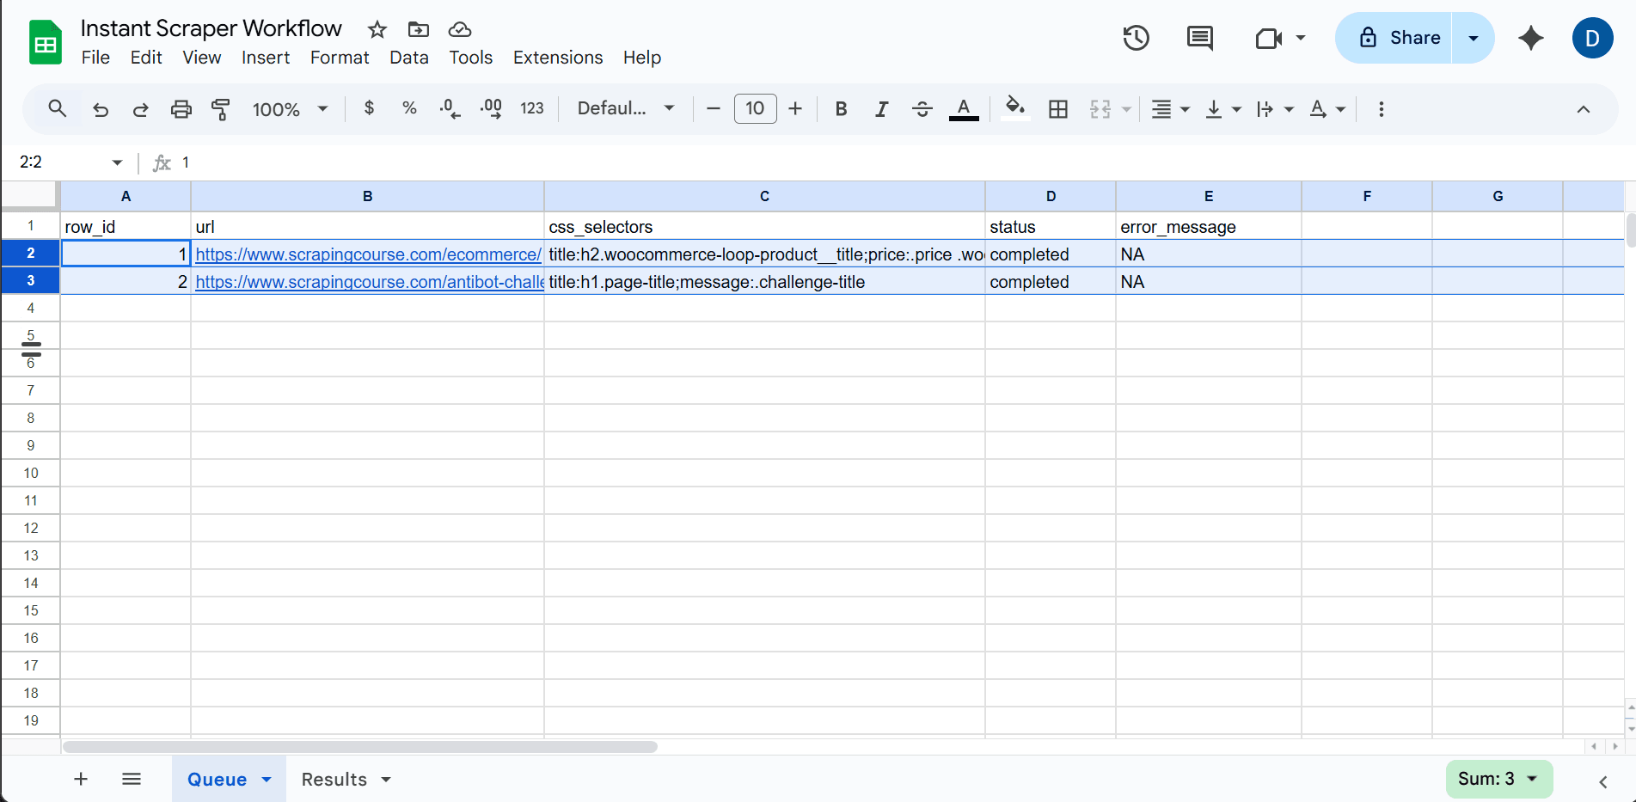Hide the menus with the caret
This screenshot has height=802, width=1636.
point(1583,109)
